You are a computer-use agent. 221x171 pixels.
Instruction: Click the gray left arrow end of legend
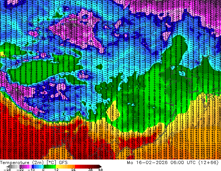tap(8, 166)
